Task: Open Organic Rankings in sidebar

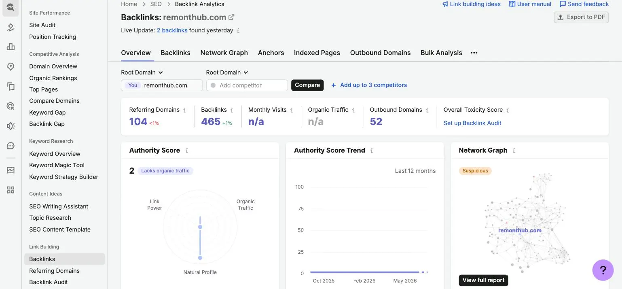Action: pyautogui.click(x=53, y=78)
